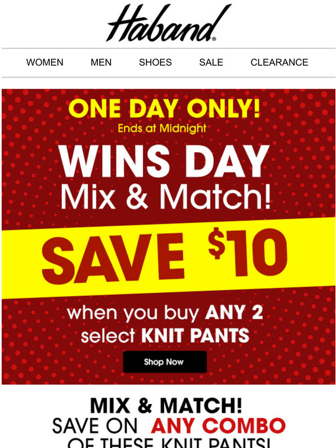Viewport: 336px width, 448px height.
Task: Click the Ends at Midnight text
Action: point(162,128)
